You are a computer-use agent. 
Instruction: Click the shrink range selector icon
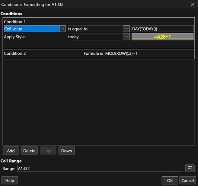coord(190,168)
